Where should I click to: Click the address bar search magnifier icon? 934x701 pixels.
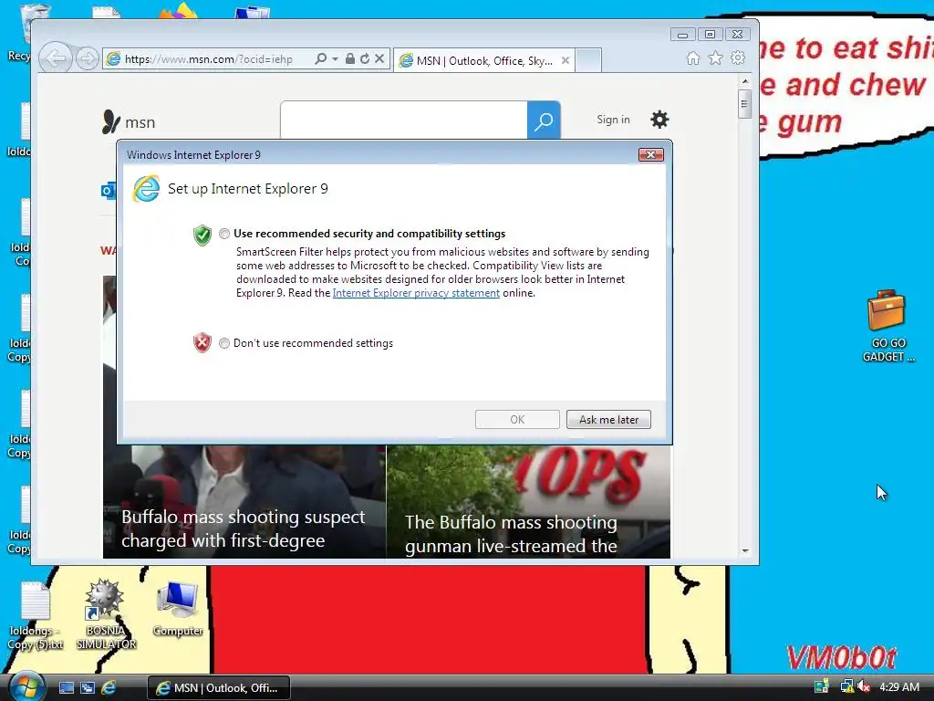(320, 58)
